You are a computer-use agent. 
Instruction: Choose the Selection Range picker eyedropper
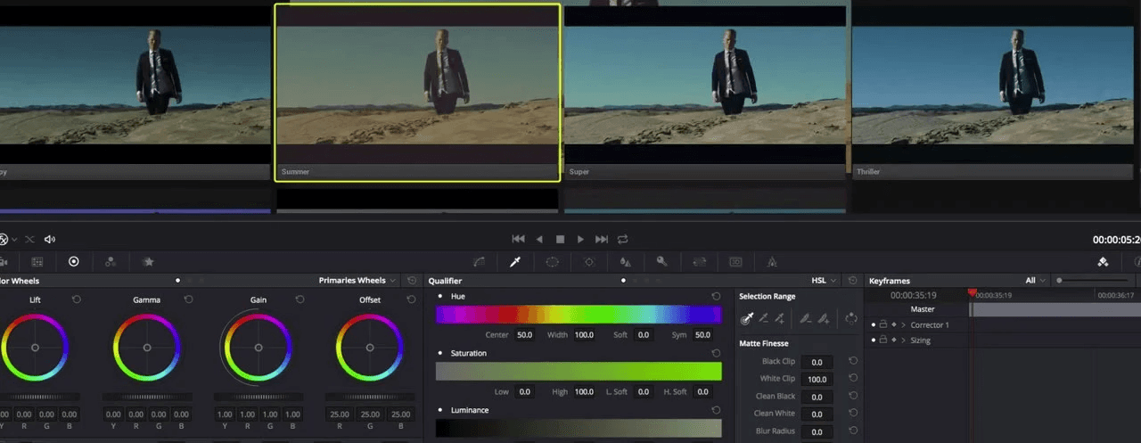pyautogui.click(x=747, y=318)
